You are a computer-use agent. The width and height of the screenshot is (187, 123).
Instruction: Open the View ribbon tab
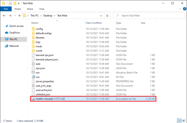point(42,9)
